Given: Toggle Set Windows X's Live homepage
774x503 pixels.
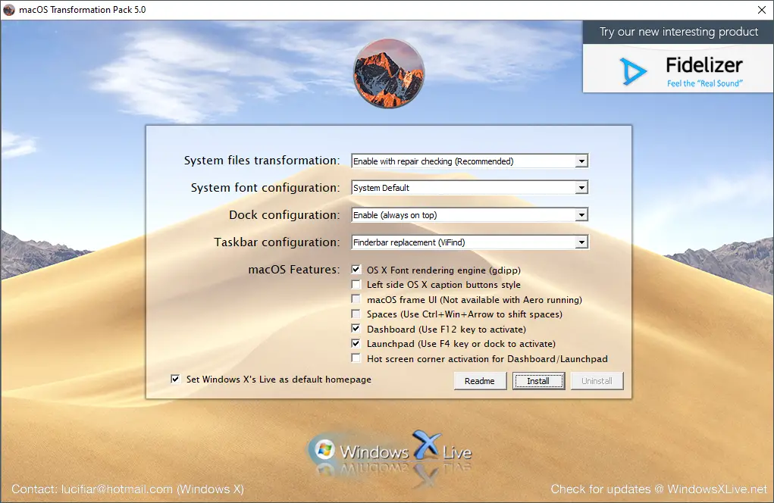Looking at the screenshot, I should pos(175,379).
